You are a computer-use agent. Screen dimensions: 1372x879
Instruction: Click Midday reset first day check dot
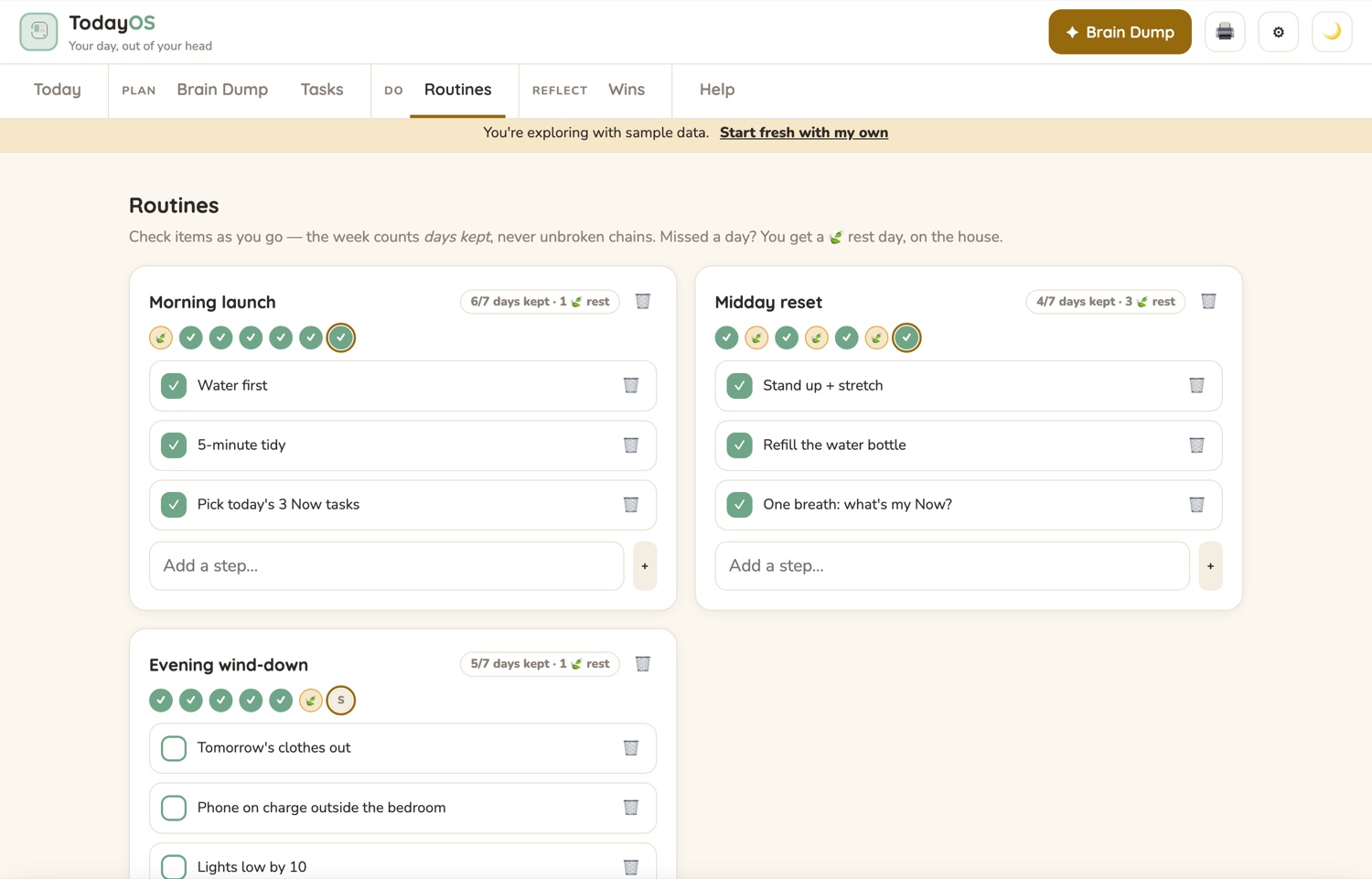tap(726, 338)
